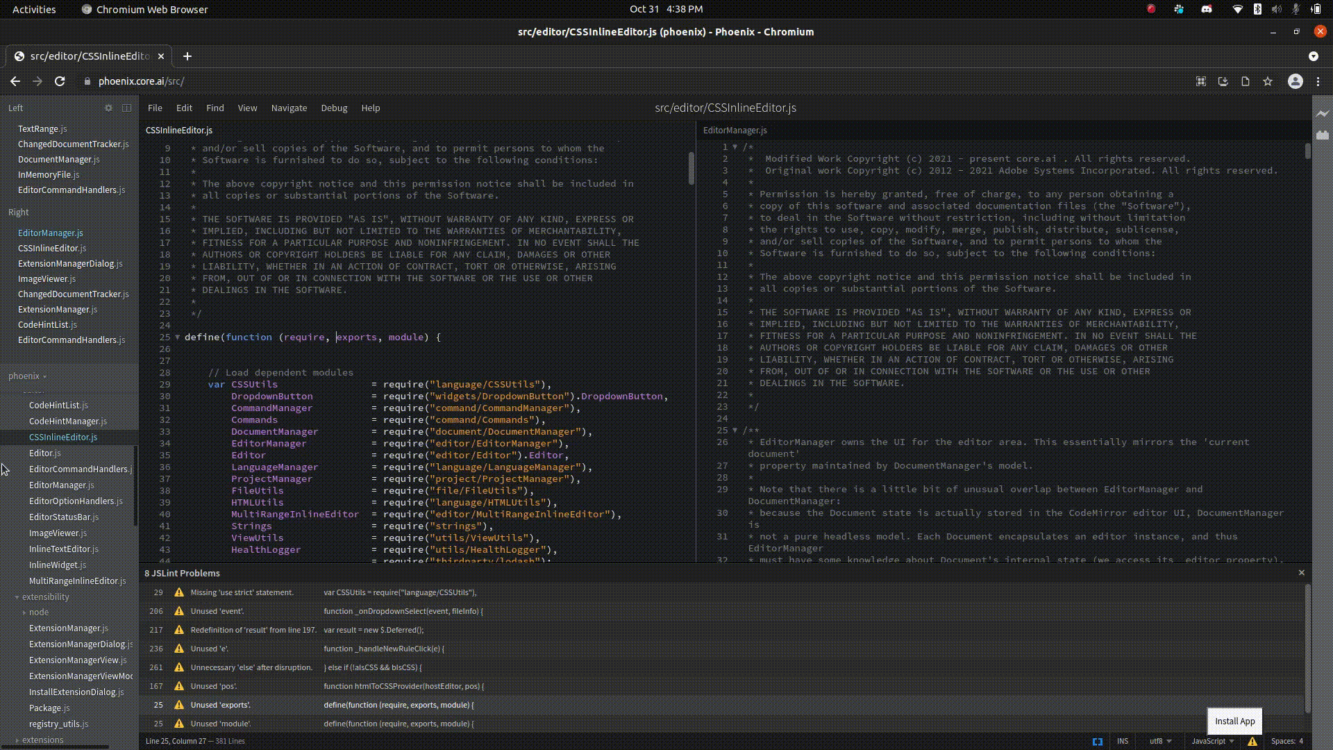
Task: Click the split-pane layout icon beside the gear
Action: 126,108
